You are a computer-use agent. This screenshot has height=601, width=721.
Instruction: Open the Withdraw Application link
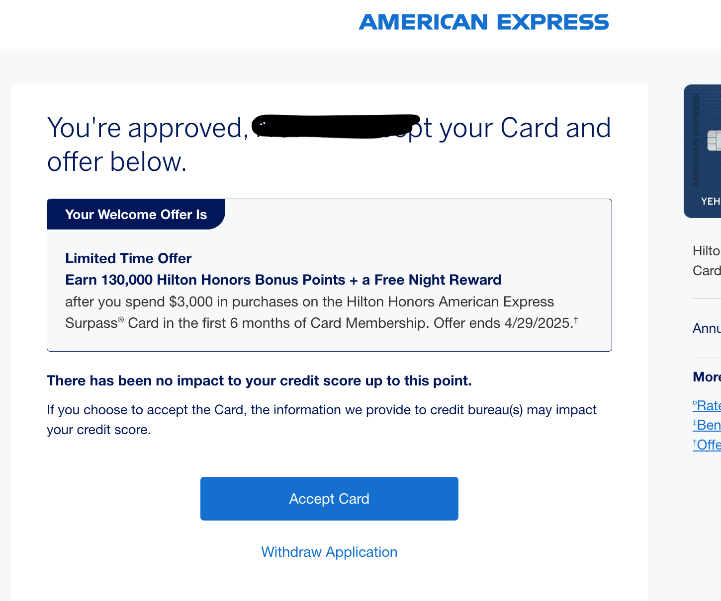[x=329, y=552]
